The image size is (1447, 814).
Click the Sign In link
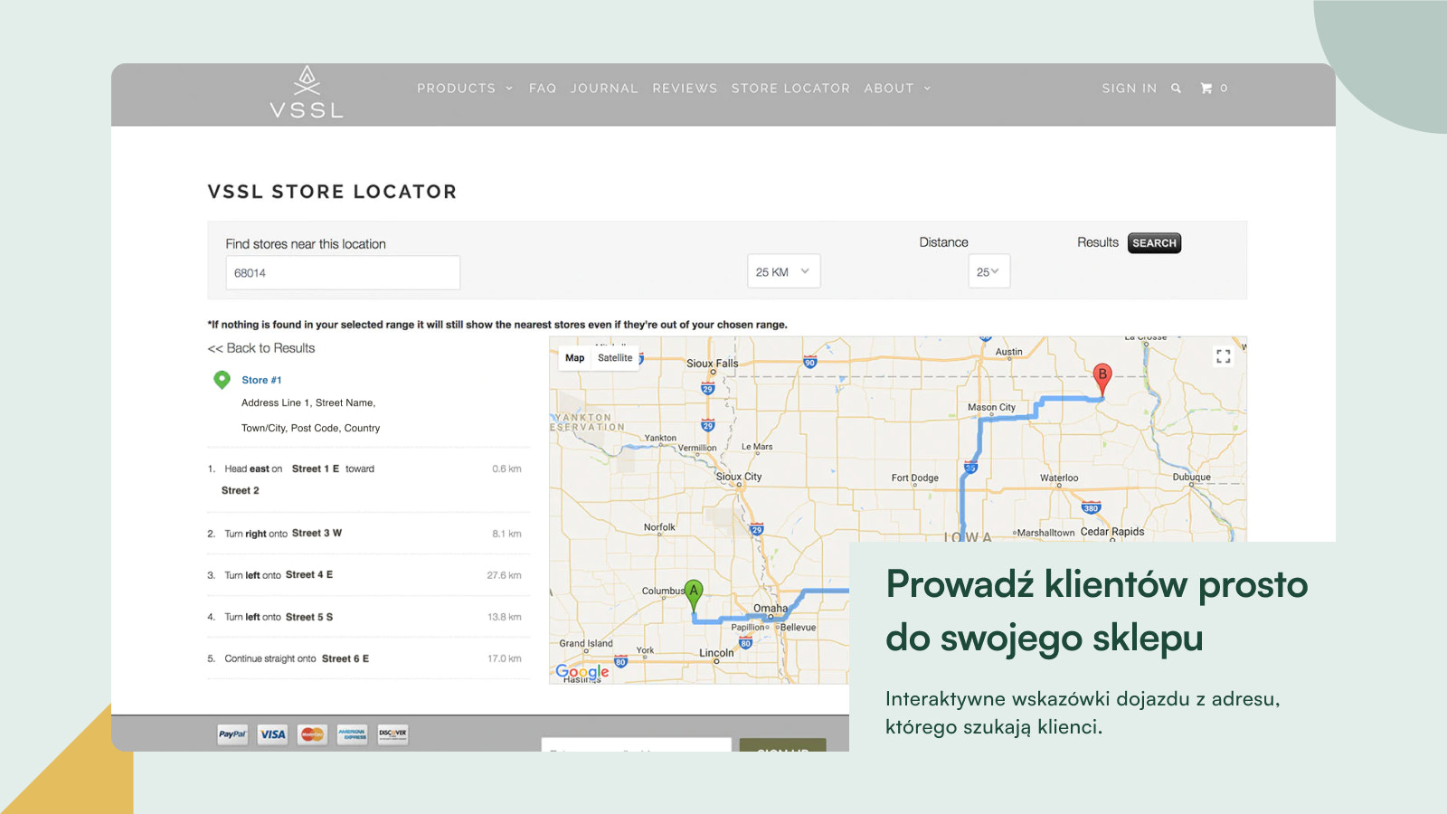coord(1129,89)
